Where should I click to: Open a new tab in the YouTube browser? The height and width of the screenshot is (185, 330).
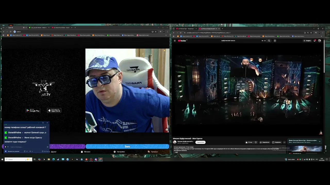tap(222, 29)
